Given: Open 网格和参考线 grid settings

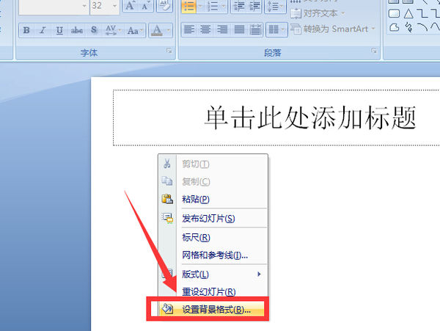Looking at the screenshot, I should coord(214,255).
